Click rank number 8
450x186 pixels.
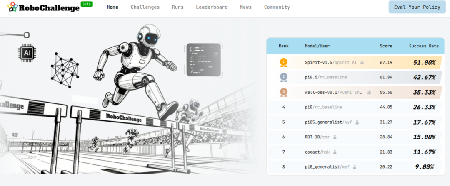pyautogui.click(x=284, y=166)
